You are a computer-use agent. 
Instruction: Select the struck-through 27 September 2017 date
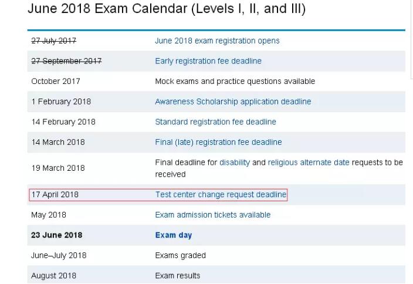66,61
